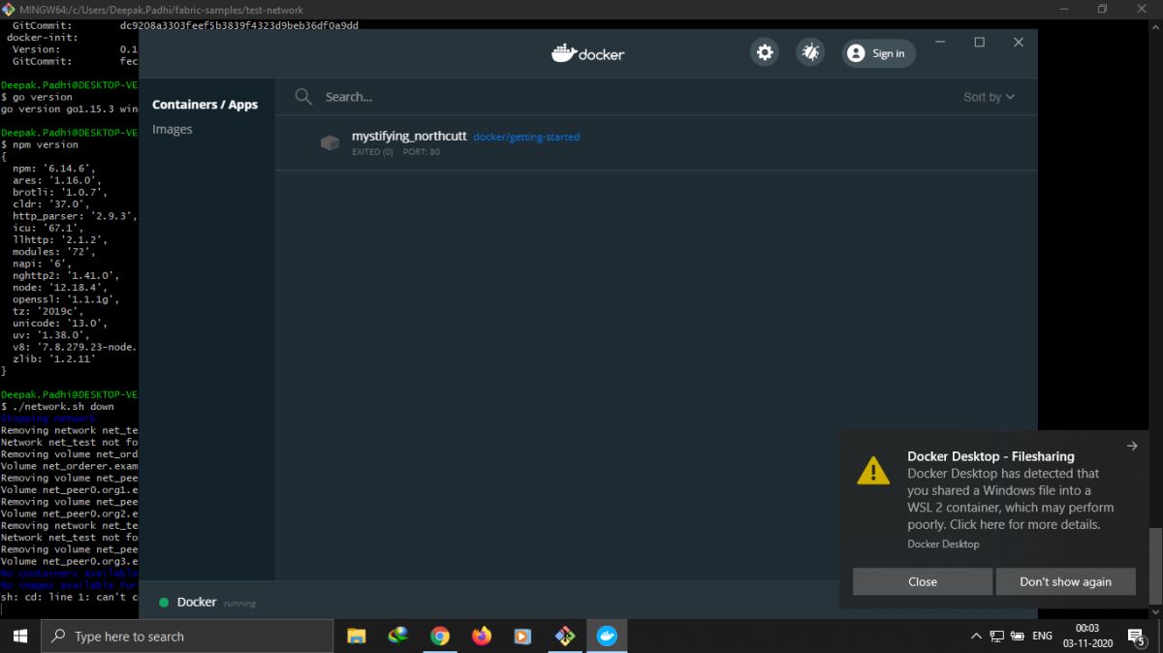Open Docker troubleshoot bug icon

pyautogui.click(x=810, y=52)
